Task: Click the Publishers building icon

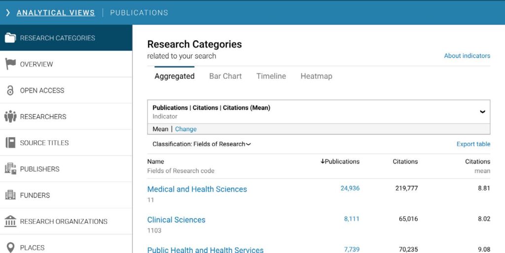Action: [x=10, y=169]
